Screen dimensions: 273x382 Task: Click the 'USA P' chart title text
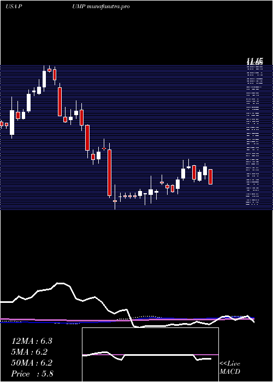pyautogui.click(x=14, y=7)
